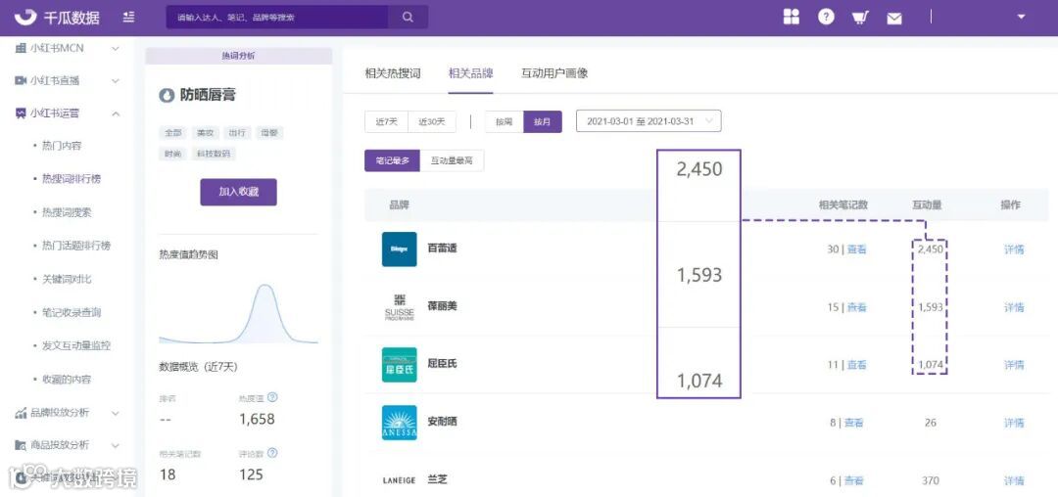Click the 商品投放分析 folder icon

tap(21, 445)
